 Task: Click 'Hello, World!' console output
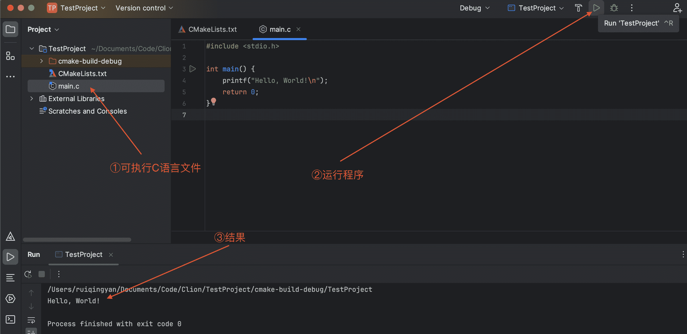pyautogui.click(x=74, y=301)
